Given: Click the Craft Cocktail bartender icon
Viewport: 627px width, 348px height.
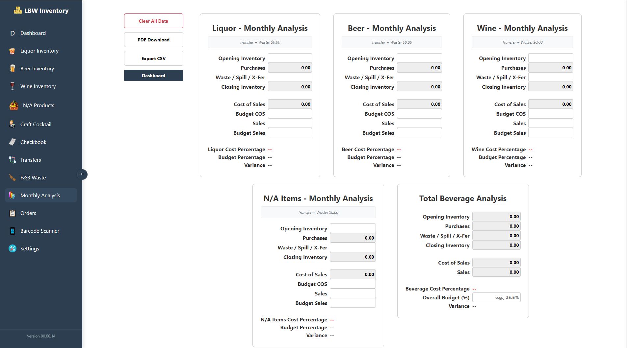Looking at the screenshot, I should 12,125.
